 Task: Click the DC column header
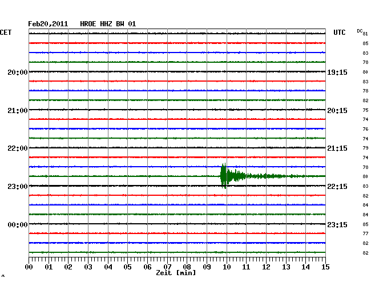coord(360,31)
